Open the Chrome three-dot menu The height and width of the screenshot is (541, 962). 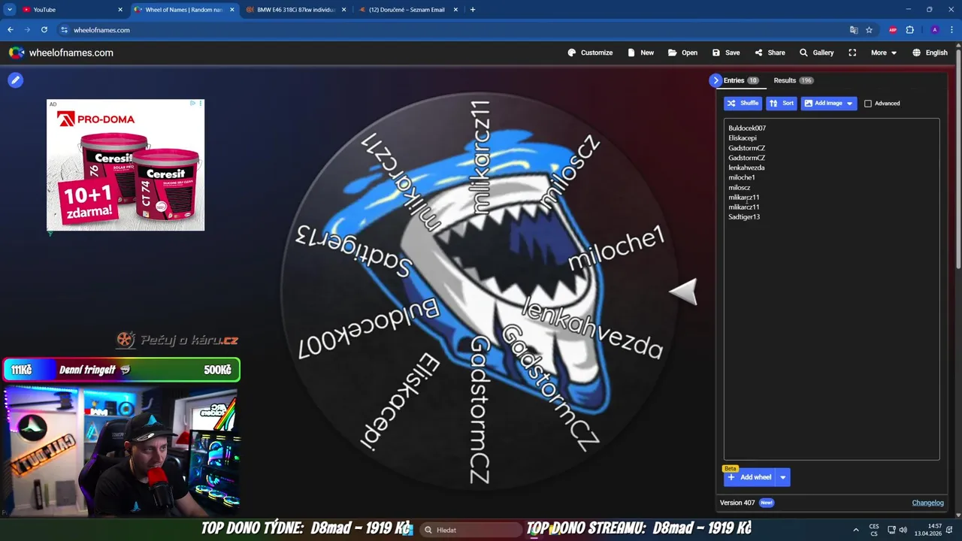click(951, 30)
